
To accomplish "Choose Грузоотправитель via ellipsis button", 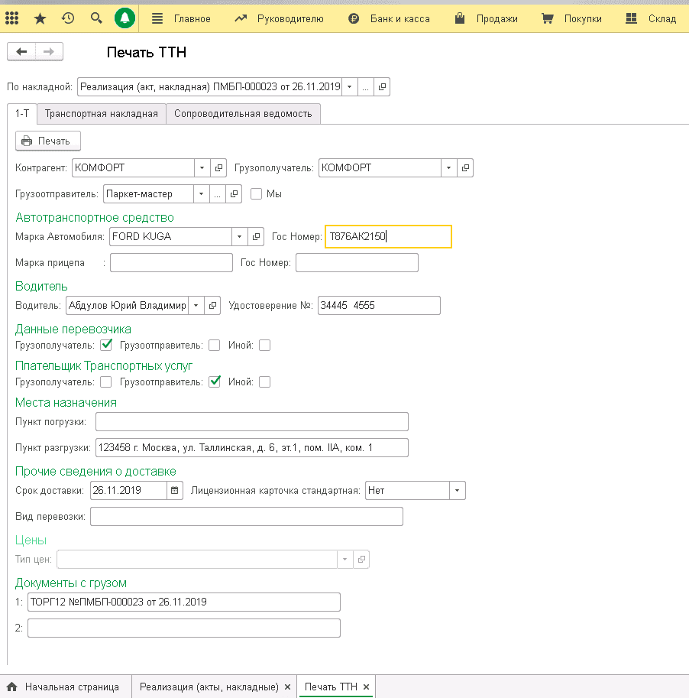I will click(x=217, y=194).
